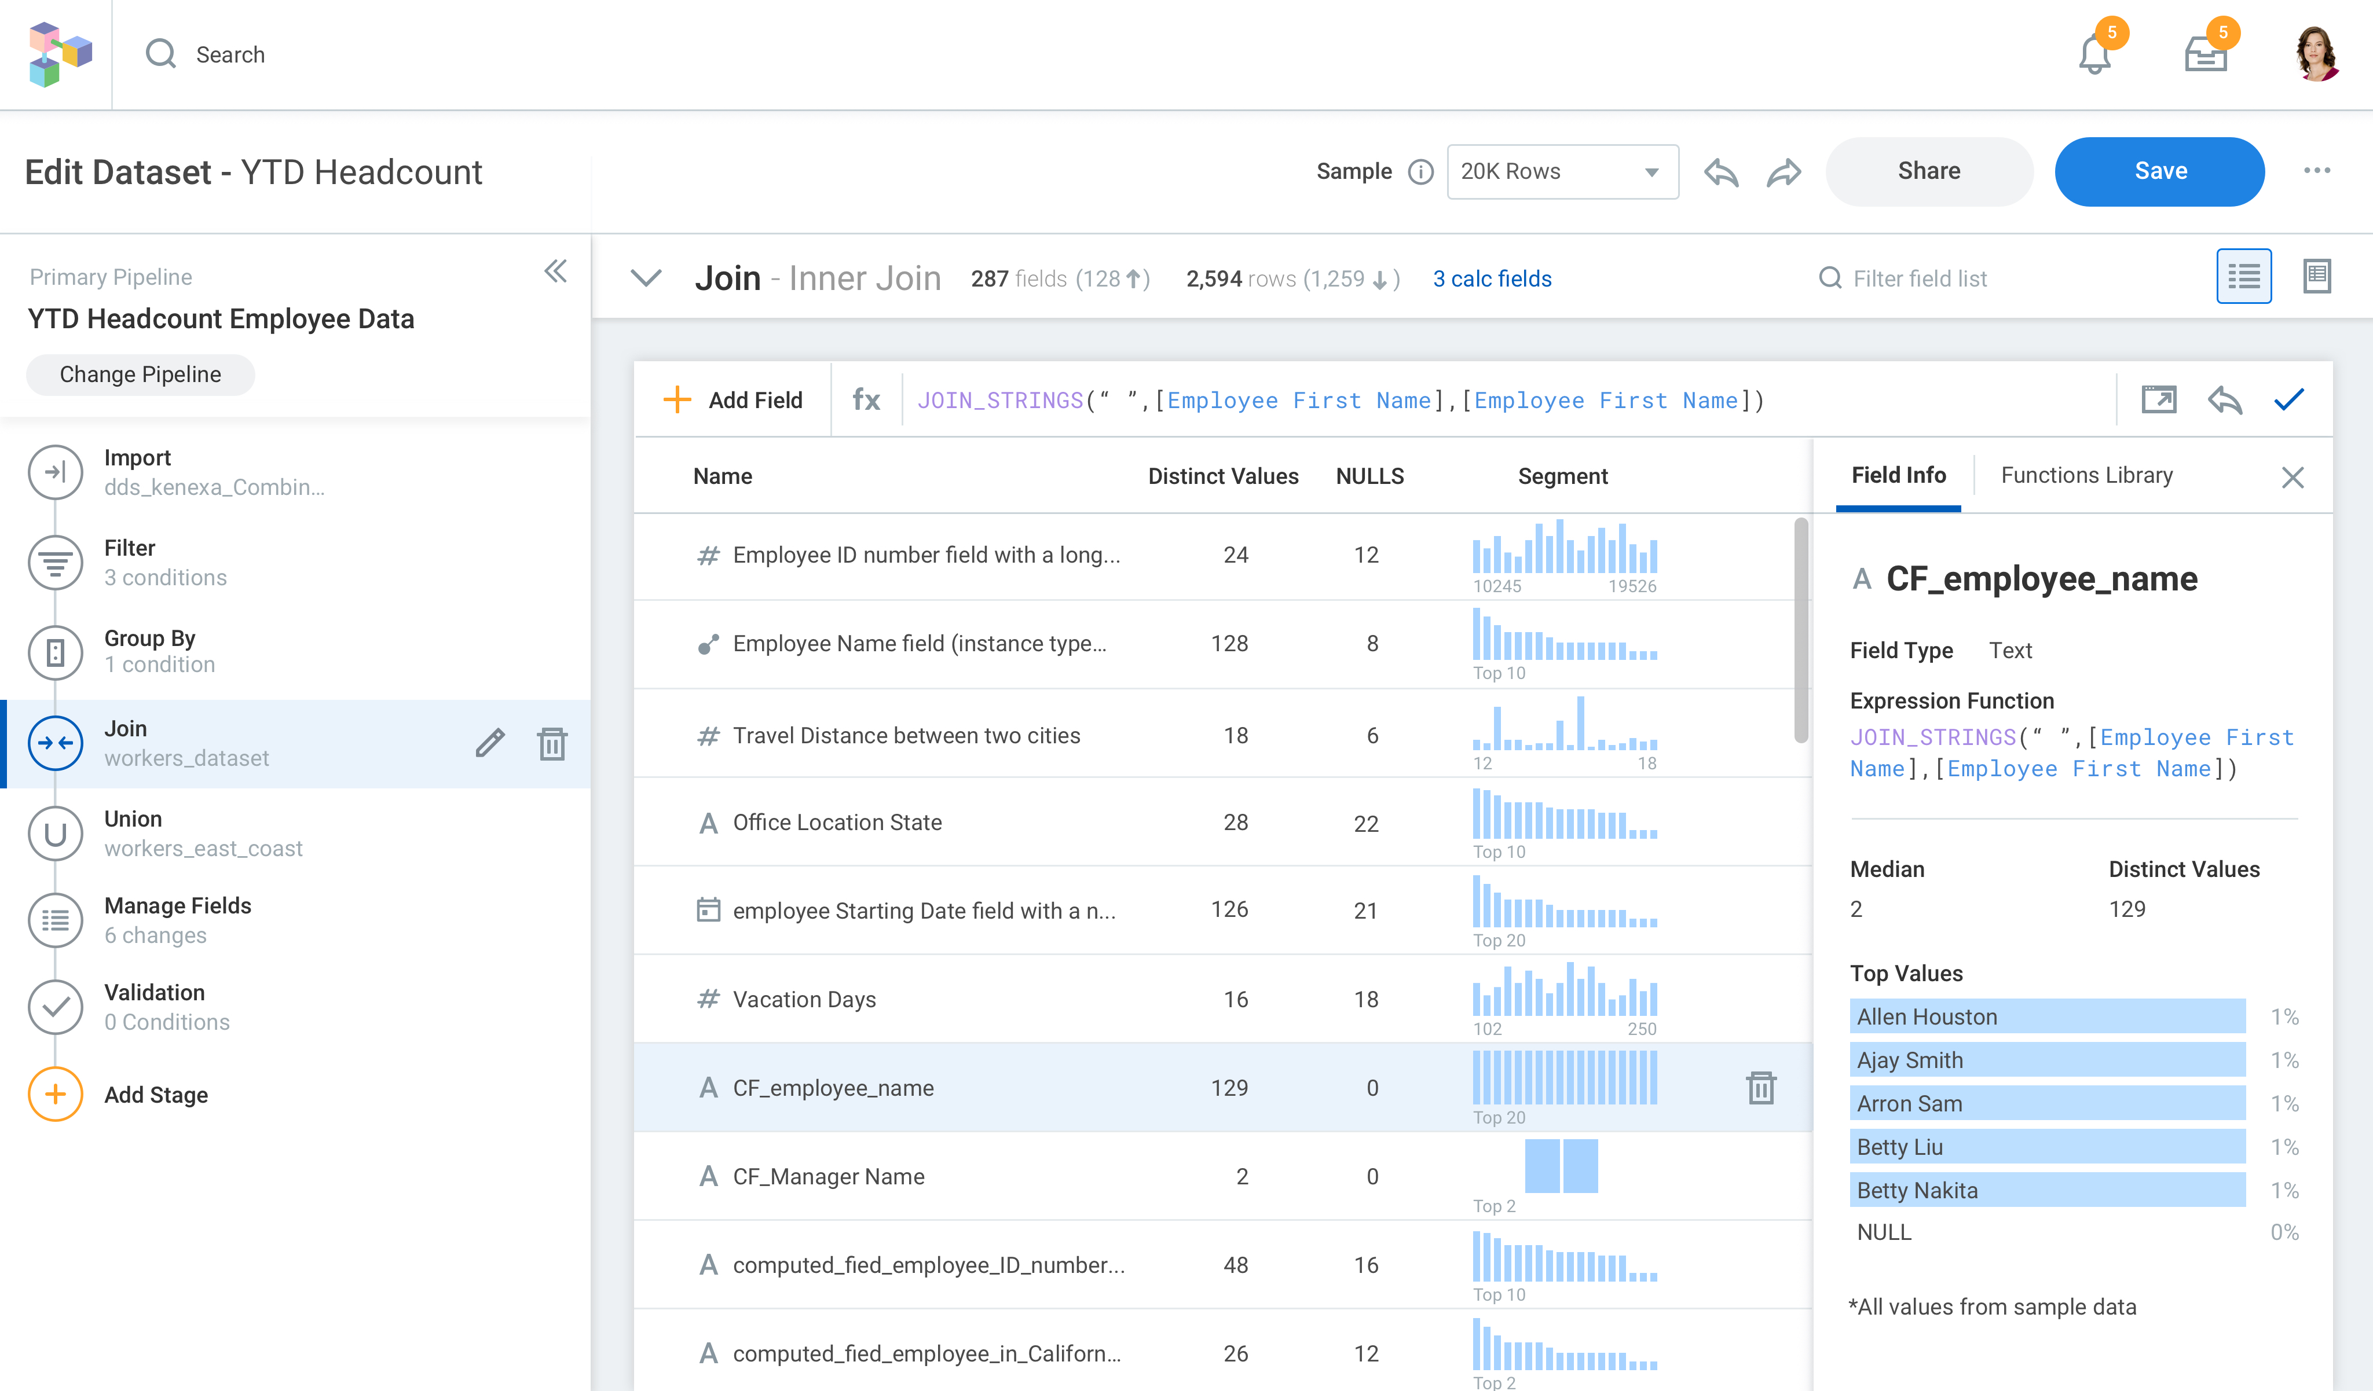Open the more options ellipsis menu

(2316, 171)
